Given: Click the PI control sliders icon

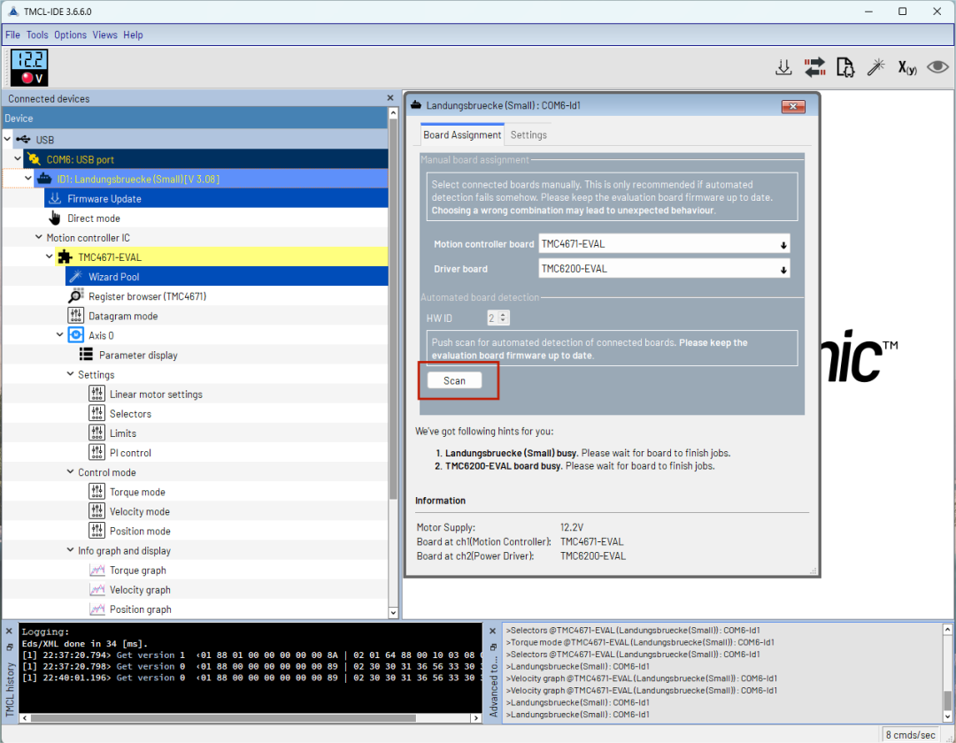Looking at the screenshot, I should click(x=97, y=452).
